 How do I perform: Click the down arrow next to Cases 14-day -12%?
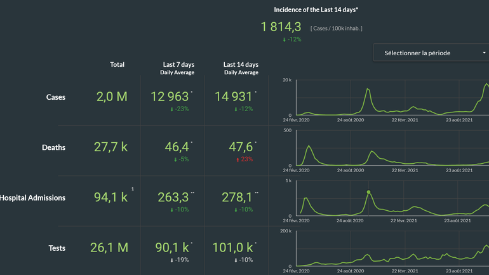click(x=236, y=109)
